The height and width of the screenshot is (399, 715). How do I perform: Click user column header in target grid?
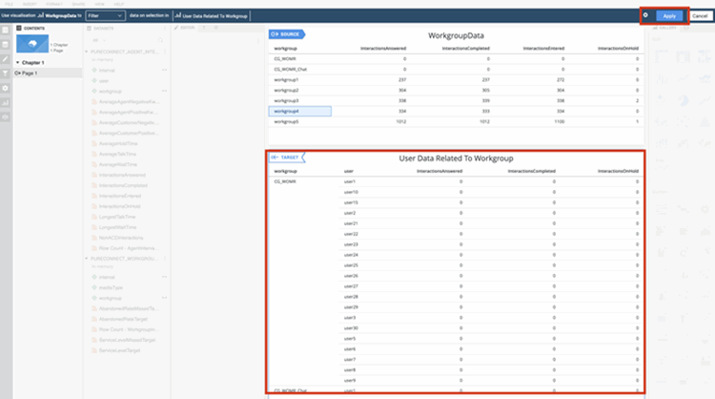click(349, 171)
